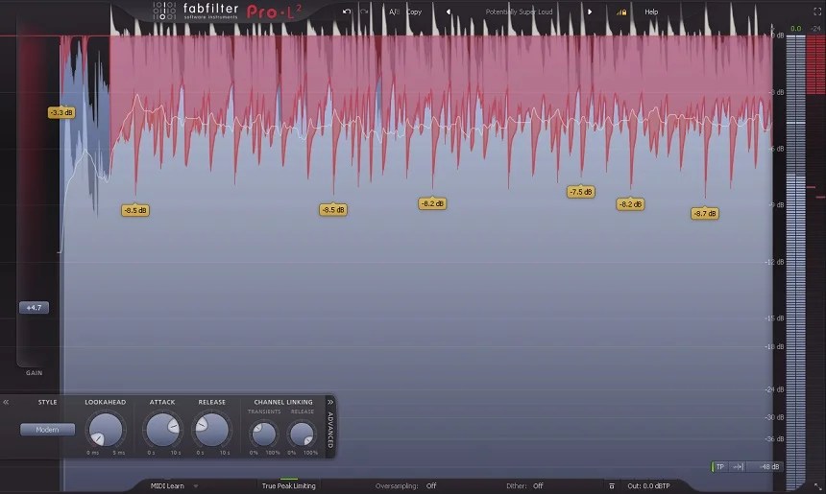
Task: Click the Undo arrow icon
Action: [x=346, y=12]
